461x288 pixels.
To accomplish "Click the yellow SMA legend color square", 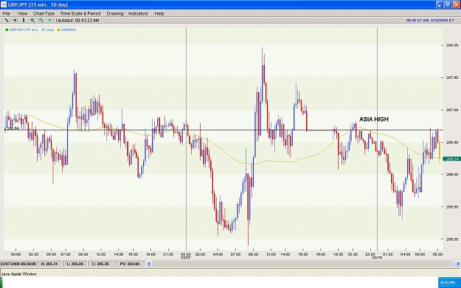I will click(x=58, y=30).
